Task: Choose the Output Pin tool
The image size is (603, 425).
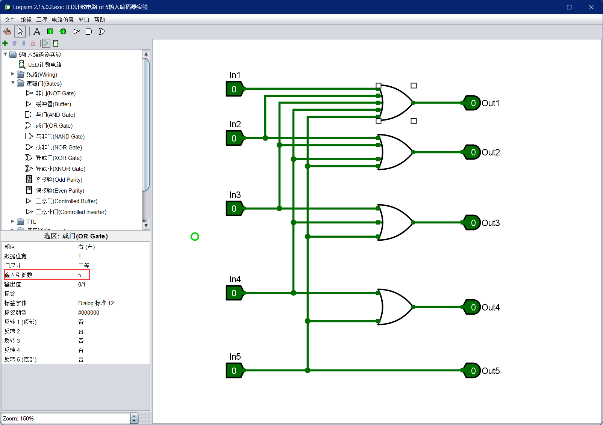Action: click(63, 32)
